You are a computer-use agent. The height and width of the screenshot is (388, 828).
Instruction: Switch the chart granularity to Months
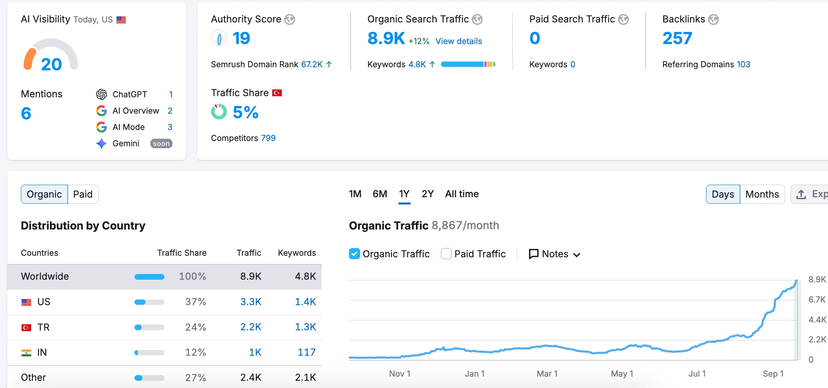pyautogui.click(x=762, y=194)
